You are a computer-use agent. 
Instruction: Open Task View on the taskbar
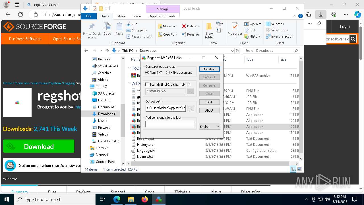coord(103,199)
